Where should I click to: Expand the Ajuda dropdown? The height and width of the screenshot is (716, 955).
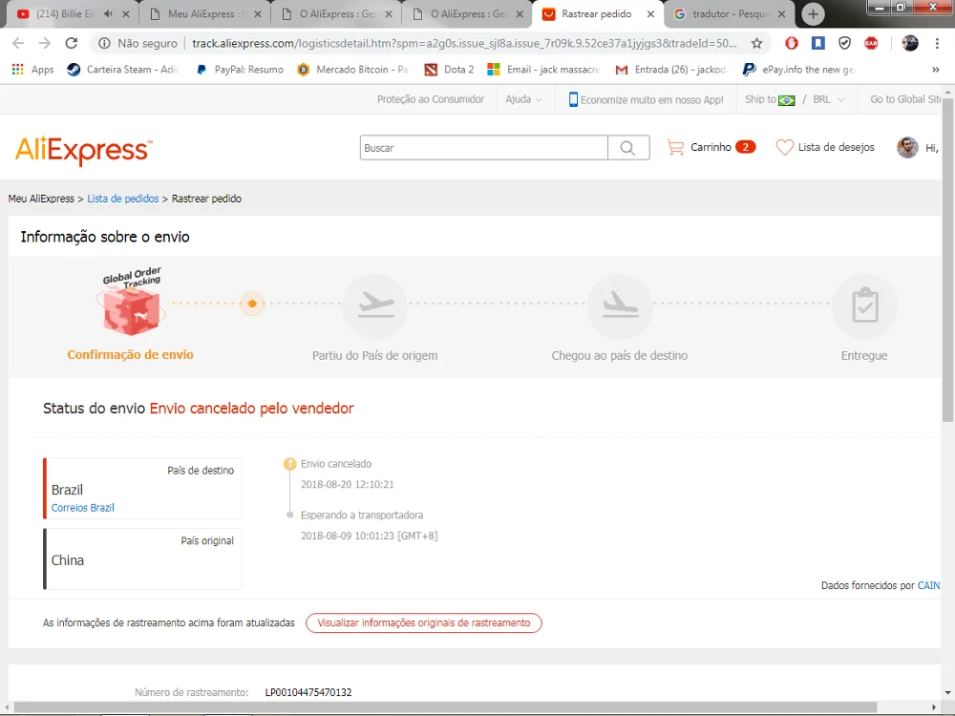(523, 99)
